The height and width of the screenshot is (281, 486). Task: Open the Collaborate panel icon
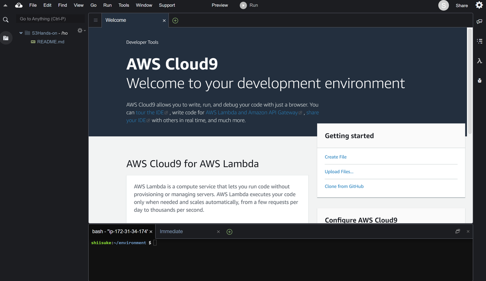pyautogui.click(x=480, y=22)
